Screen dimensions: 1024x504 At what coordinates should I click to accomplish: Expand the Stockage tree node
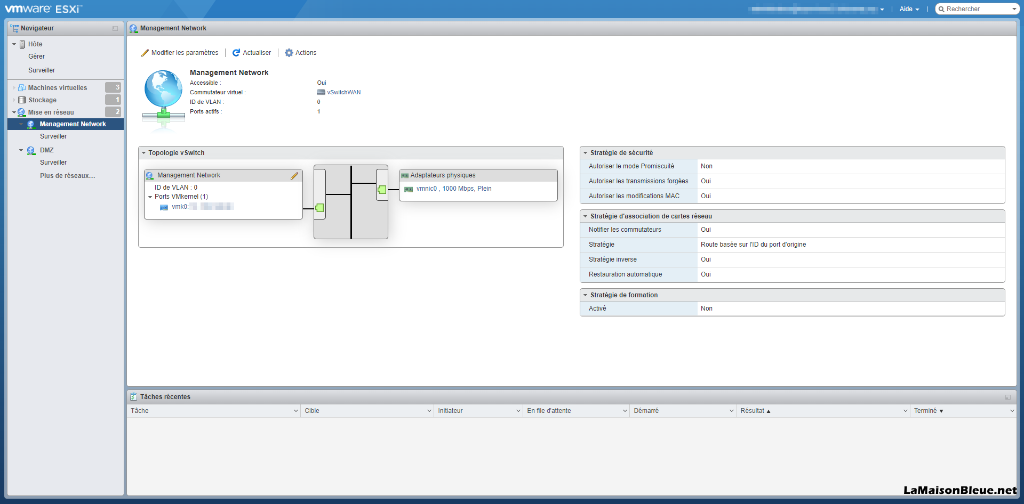pos(14,100)
